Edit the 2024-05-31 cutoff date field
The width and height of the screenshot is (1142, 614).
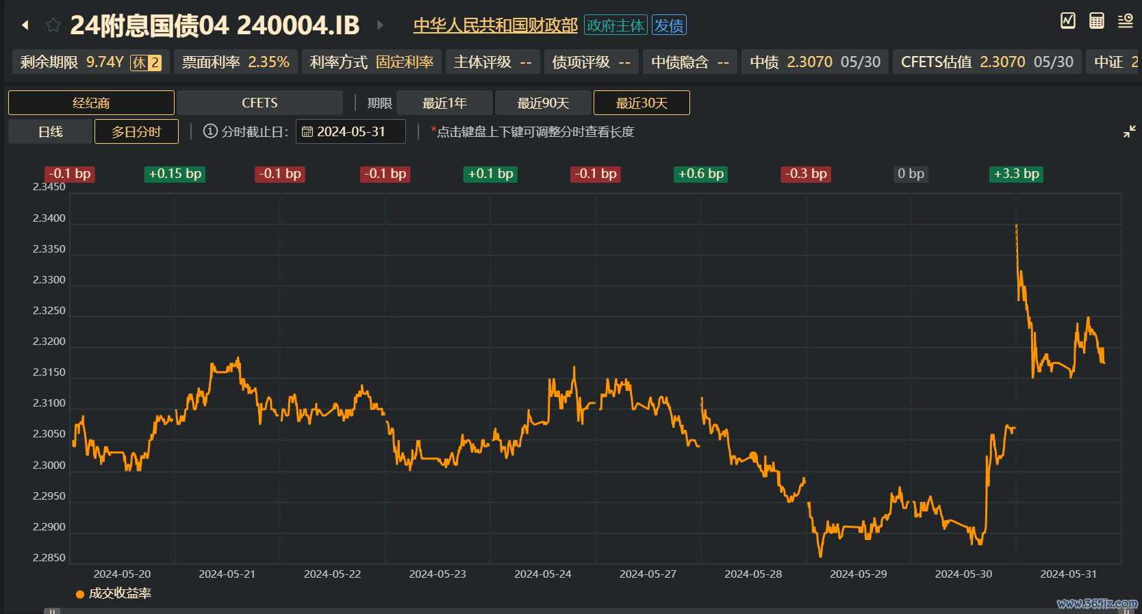pyautogui.click(x=351, y=131)
